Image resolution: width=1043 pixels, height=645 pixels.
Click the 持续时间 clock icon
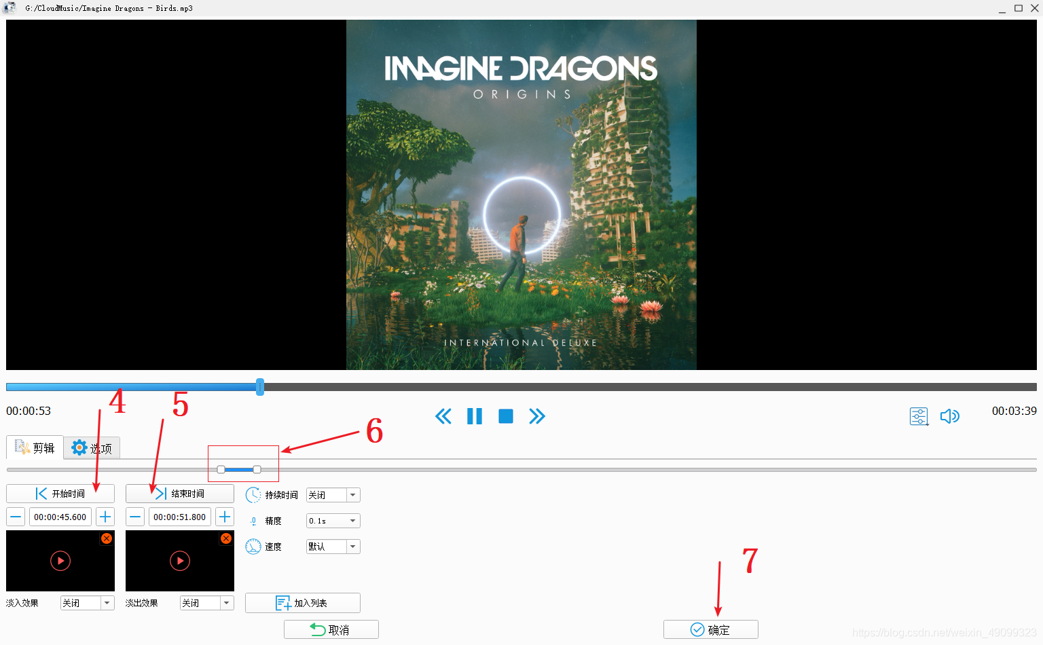point(253,495)
